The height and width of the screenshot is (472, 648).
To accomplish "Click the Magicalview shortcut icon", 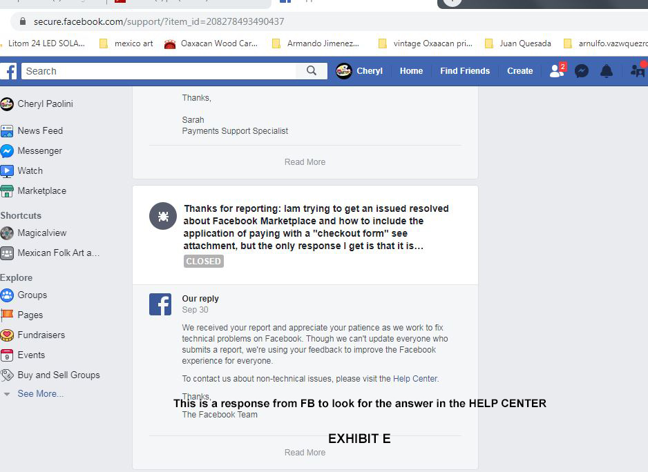I will 7,233.
